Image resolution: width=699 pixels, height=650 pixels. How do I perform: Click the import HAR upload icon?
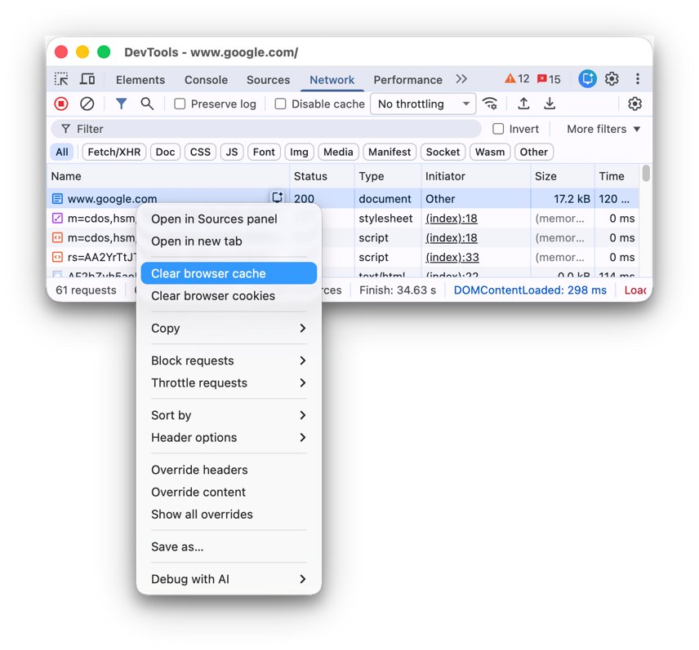click(x=523, y=104)
